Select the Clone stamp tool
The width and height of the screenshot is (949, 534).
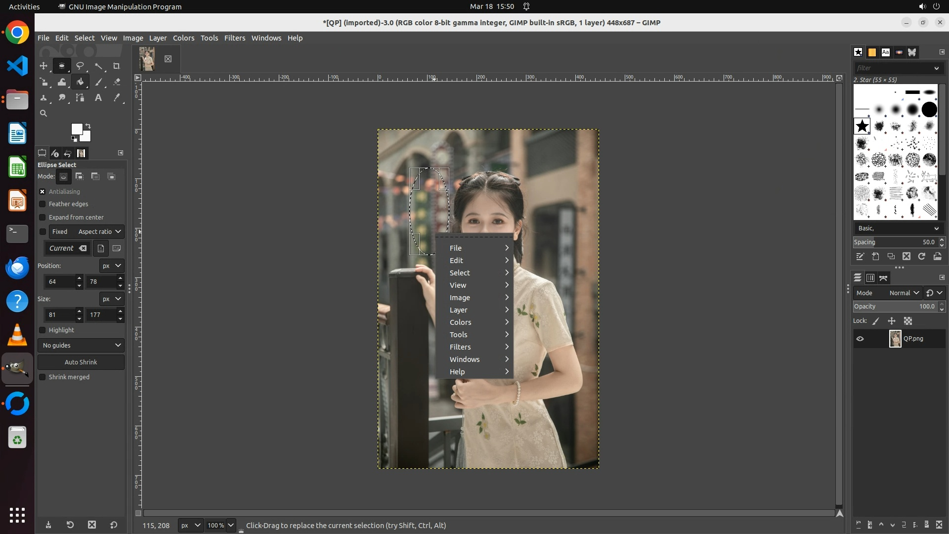[43, 98]
